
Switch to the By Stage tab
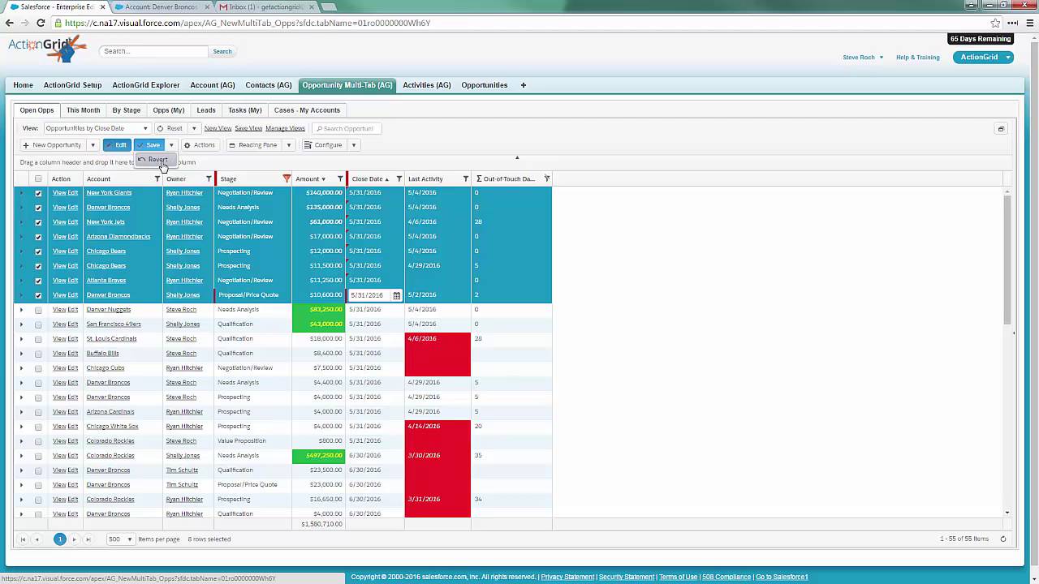point(127,110)
